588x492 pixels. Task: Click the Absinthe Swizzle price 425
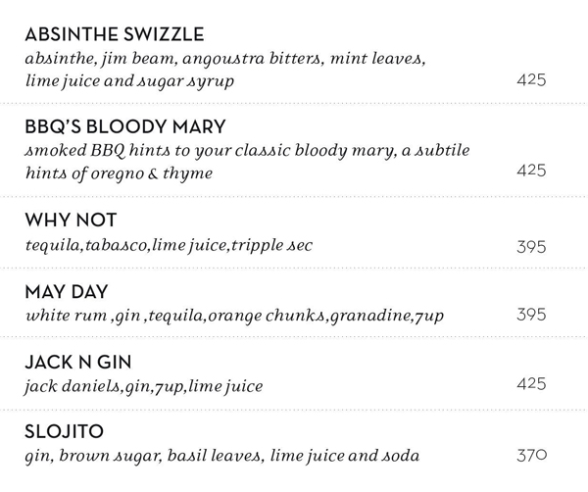tap(531, 80)
